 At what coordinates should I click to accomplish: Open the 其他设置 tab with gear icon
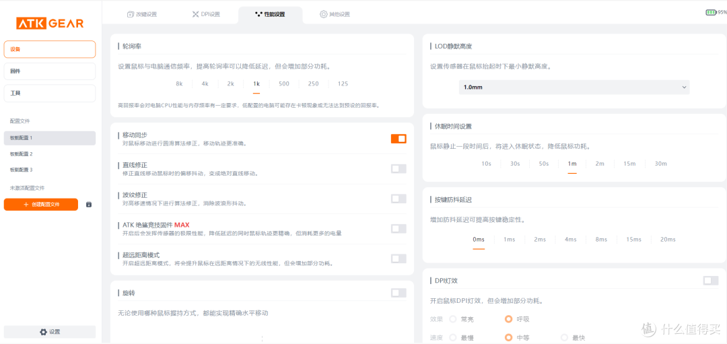tap(335, 14)
